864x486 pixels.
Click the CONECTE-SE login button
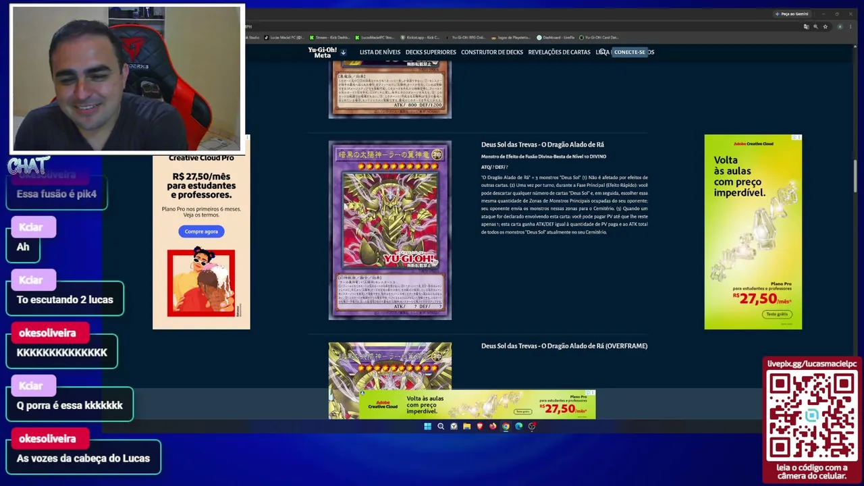point(629,52)
